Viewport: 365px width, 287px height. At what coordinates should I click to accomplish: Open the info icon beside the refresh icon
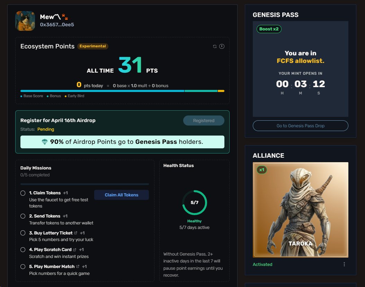(x=222, y=46)
